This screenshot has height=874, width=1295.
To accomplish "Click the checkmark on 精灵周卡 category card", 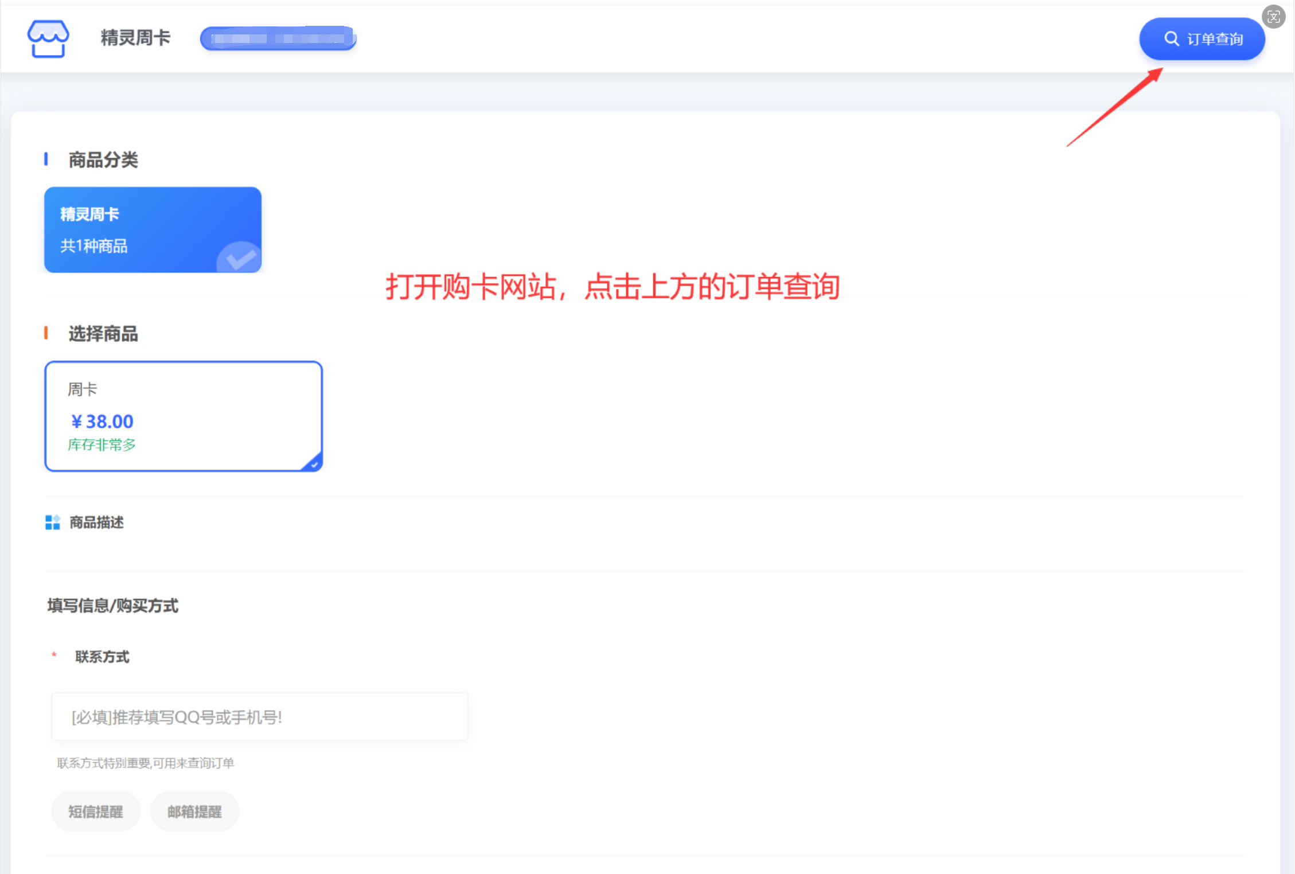I will pos(239,258).
